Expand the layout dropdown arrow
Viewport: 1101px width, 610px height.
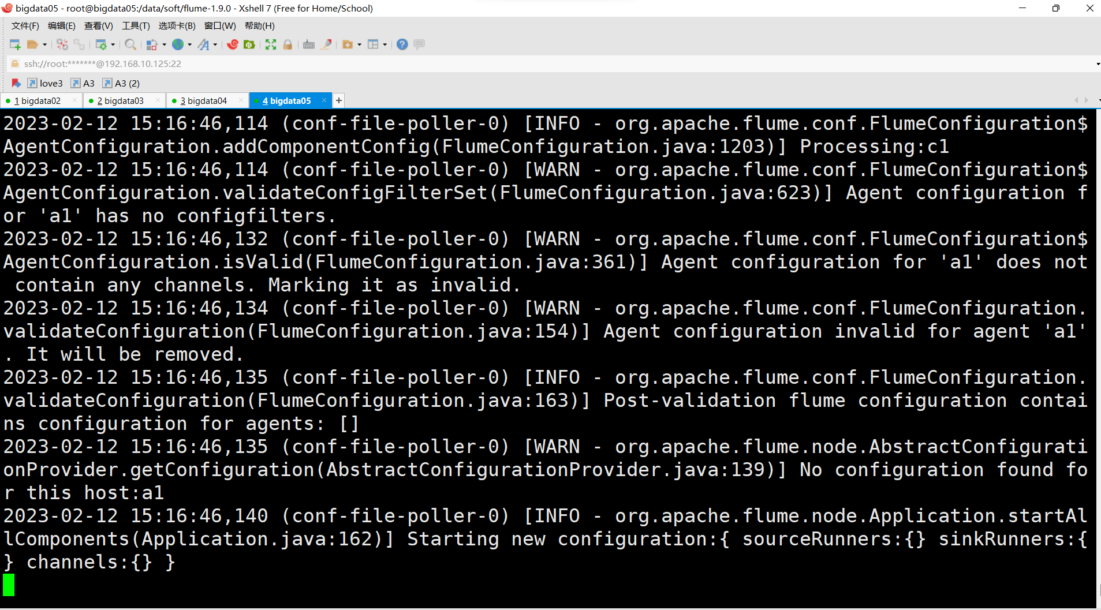point(385,44)
